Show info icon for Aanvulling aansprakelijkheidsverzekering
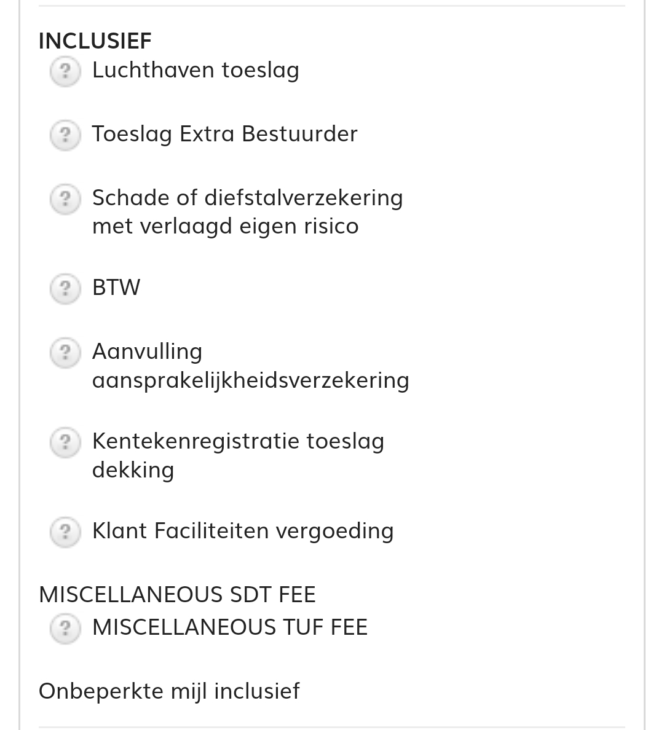Image resolution: width=664 pixels, height=730 pixels. tap(65, 353)
